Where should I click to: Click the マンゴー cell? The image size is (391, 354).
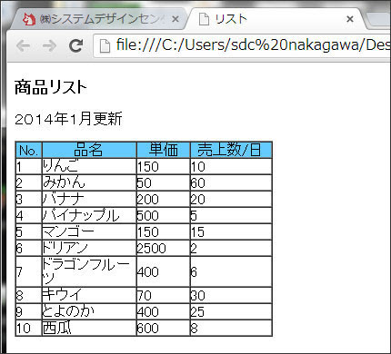(x=89, y=231)
